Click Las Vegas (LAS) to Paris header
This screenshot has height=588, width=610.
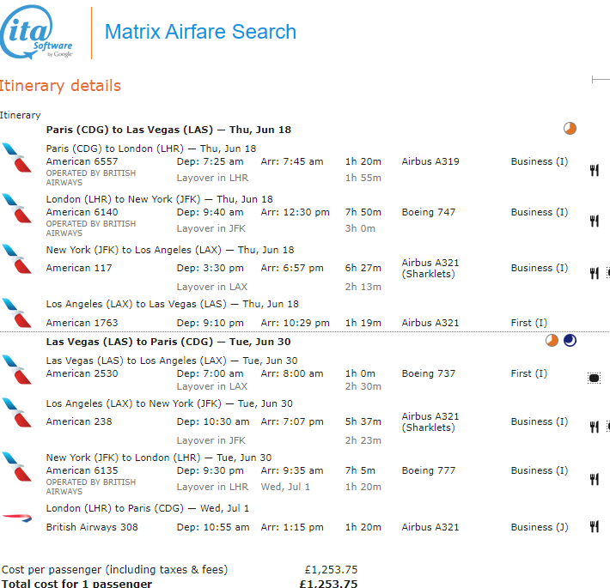pos(169,342)
